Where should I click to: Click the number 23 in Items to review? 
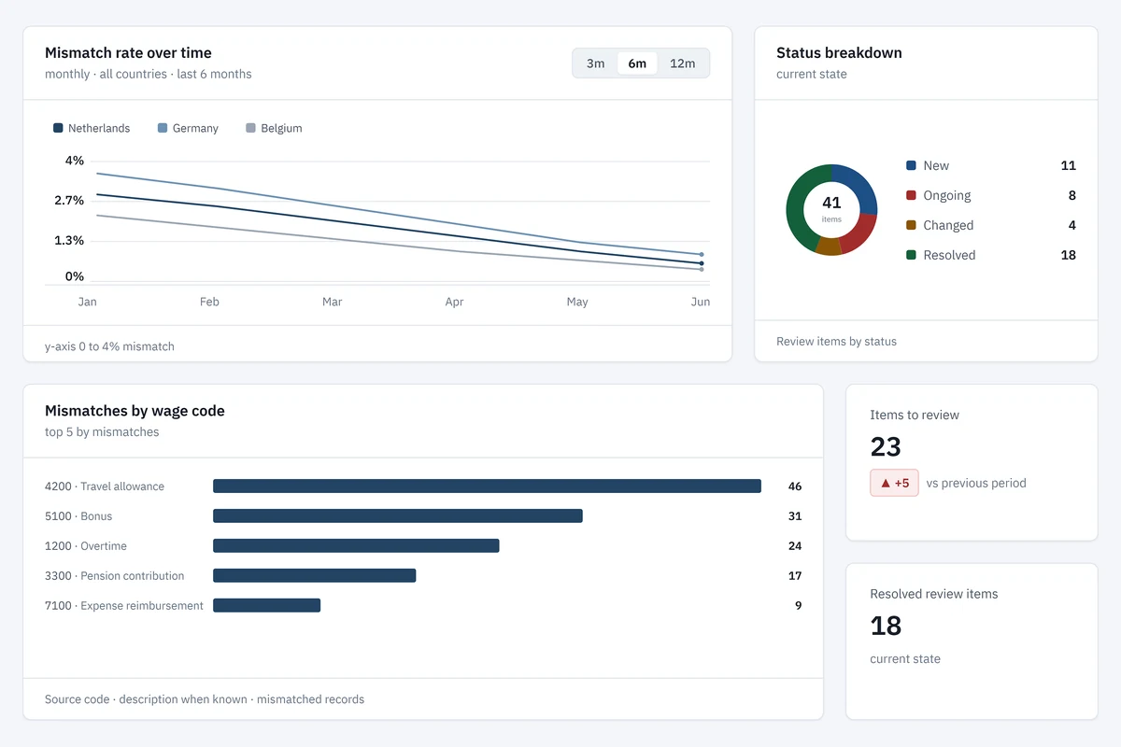(886, 446)
